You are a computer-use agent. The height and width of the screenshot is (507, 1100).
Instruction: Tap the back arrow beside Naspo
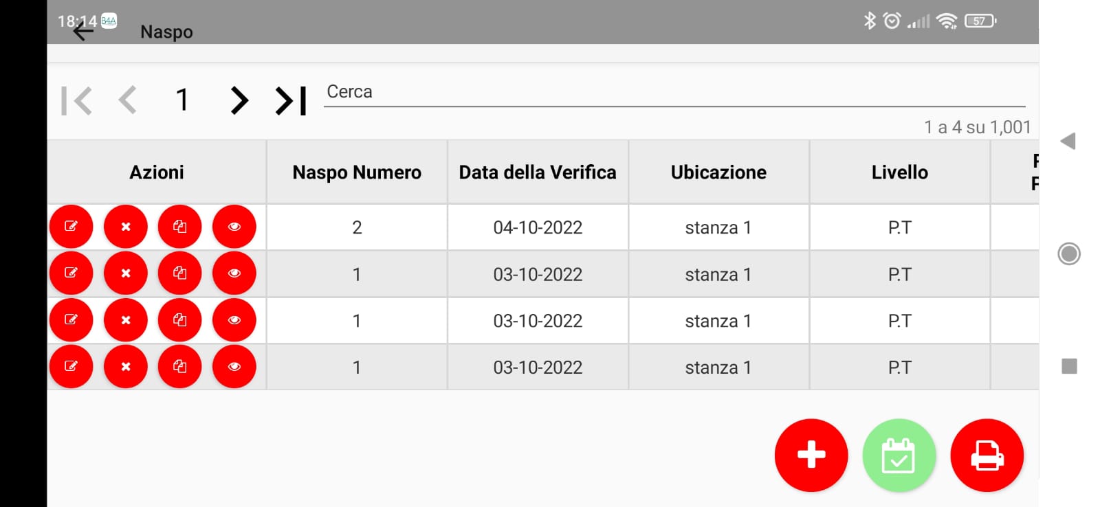83,31
